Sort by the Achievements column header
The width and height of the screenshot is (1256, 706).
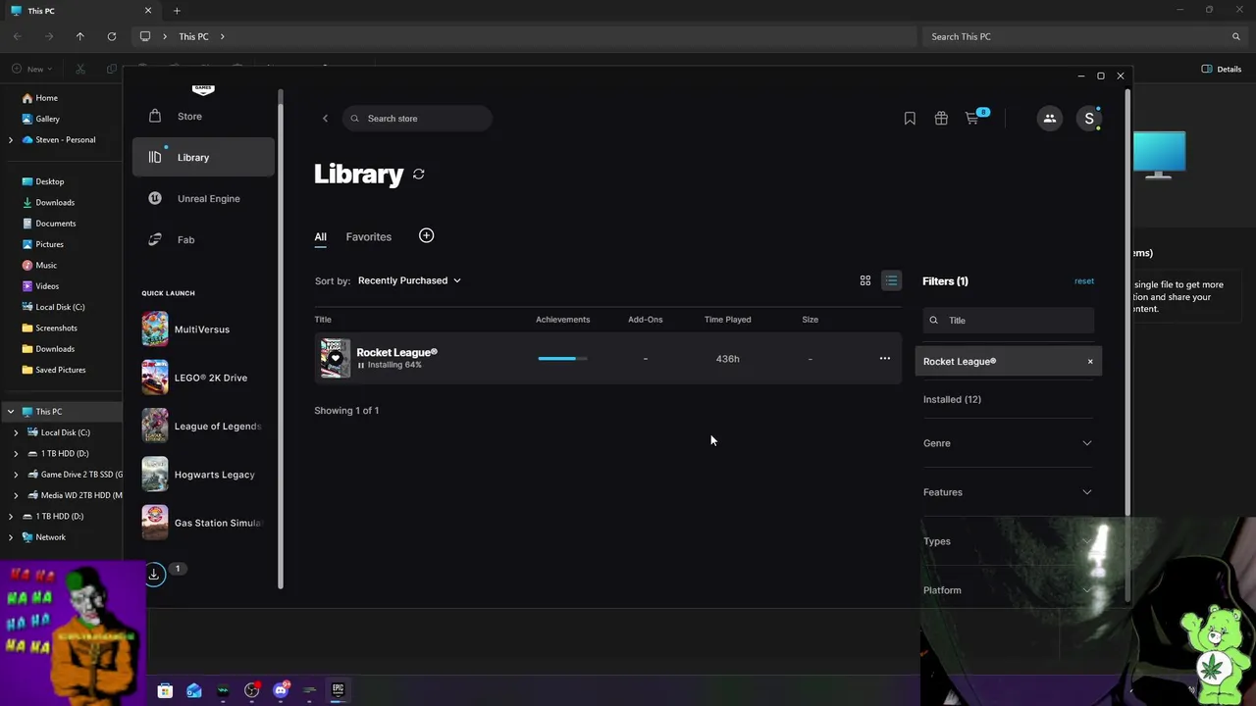pos(563,320)
